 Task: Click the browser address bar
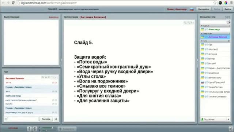[x=115, y=3]
